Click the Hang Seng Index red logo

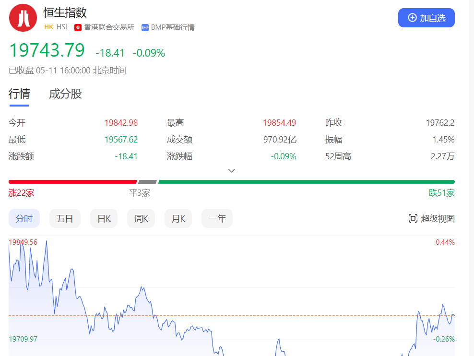point(23,18)
